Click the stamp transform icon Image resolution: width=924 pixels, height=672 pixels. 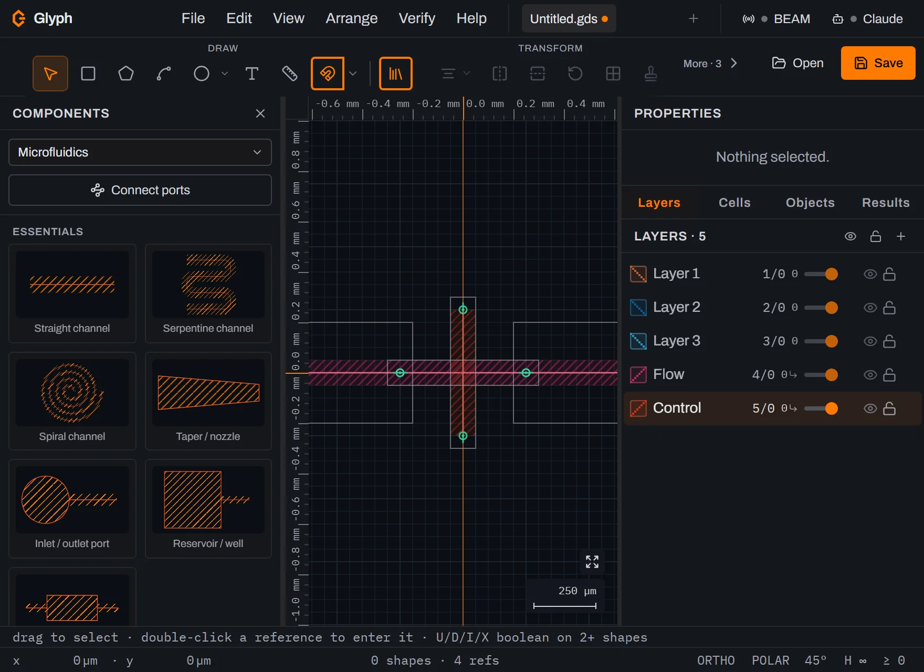(651, 73)
